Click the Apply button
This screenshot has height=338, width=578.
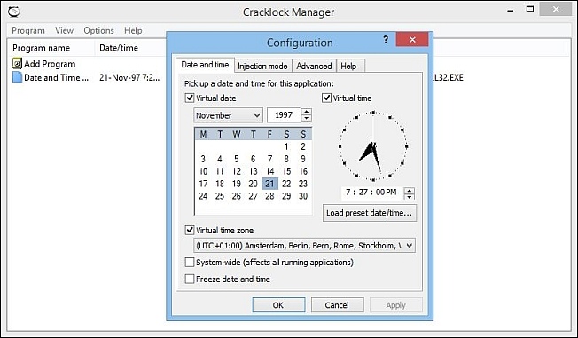click(396, 305)
